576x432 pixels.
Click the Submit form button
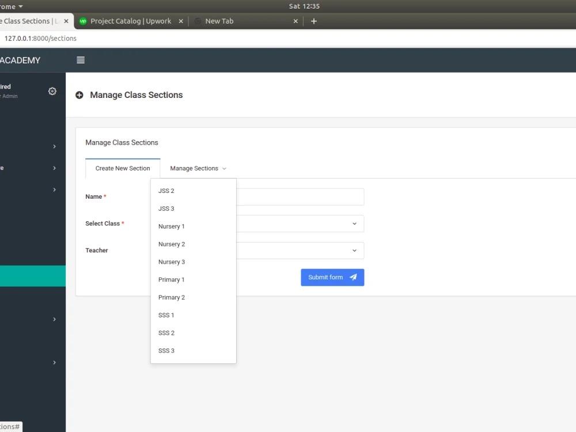(x=332, y=277)
